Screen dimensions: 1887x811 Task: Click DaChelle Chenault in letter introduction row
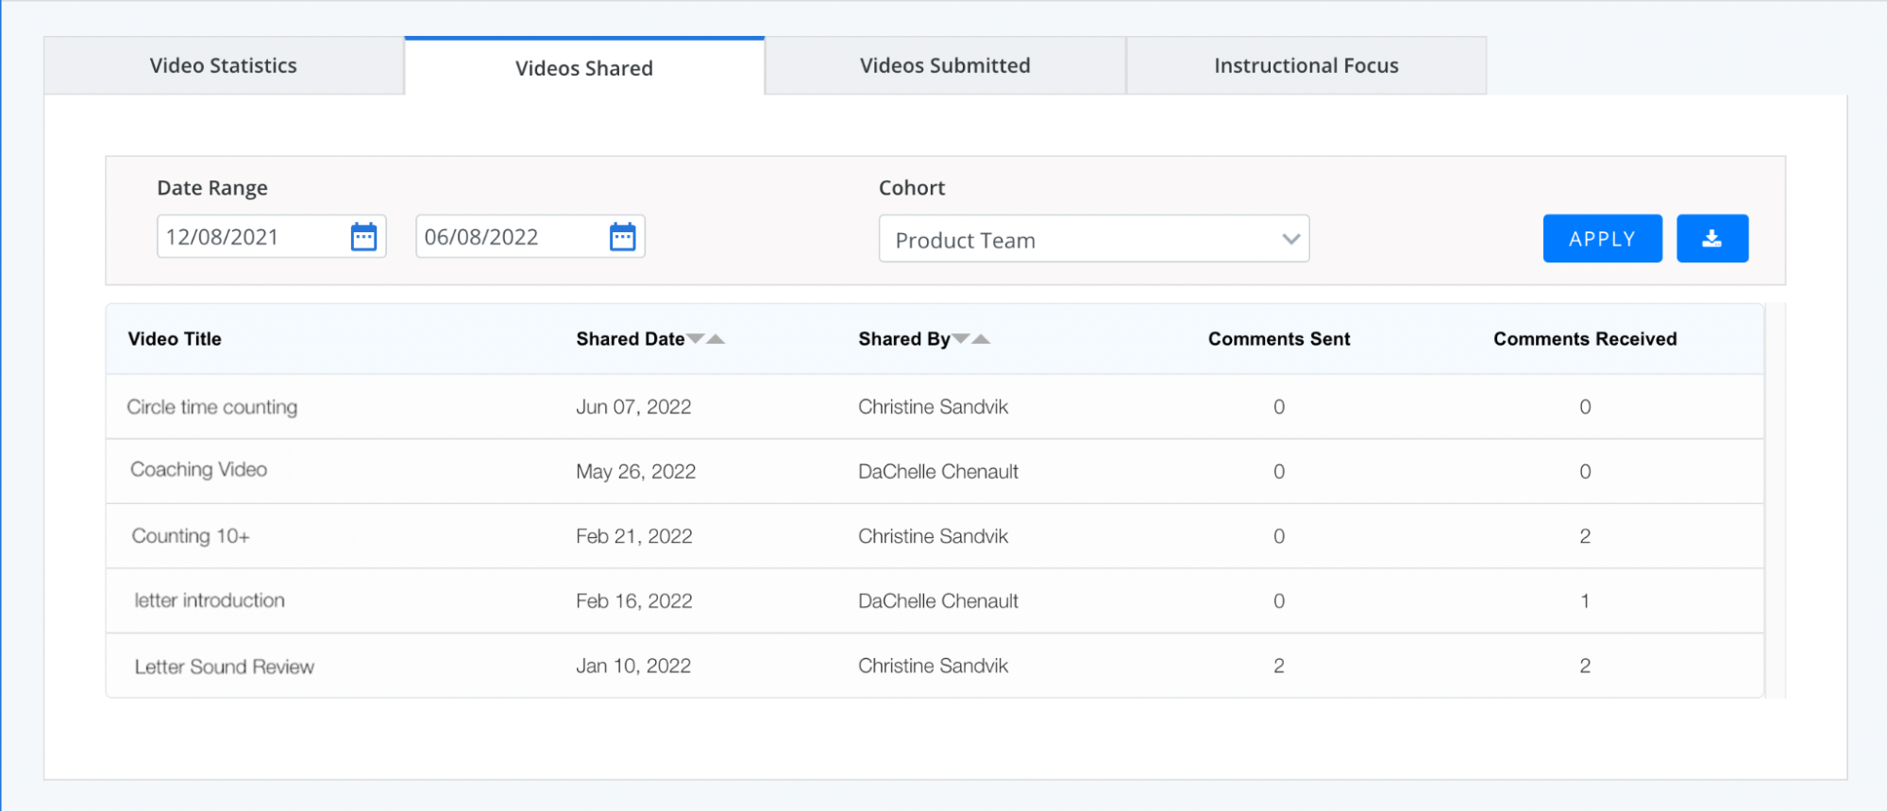[938, 600]
